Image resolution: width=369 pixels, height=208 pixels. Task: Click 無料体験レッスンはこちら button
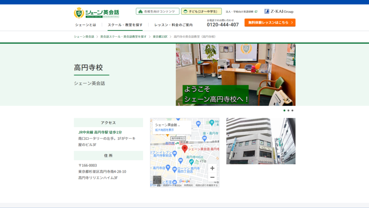click(x=270, y=22)
